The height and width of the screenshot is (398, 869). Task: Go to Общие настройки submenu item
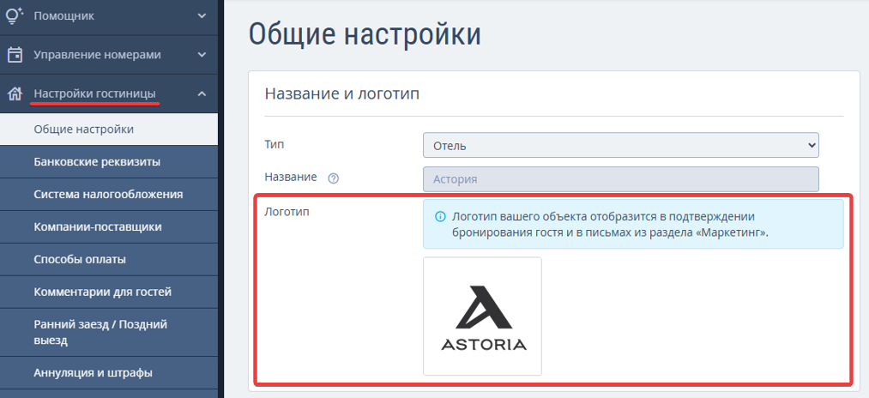click(109, 130)
